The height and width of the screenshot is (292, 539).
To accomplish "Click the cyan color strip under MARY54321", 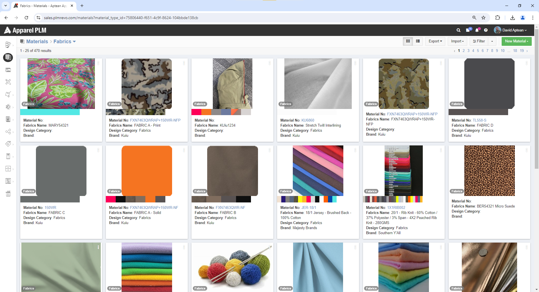I will coord(50,112).
